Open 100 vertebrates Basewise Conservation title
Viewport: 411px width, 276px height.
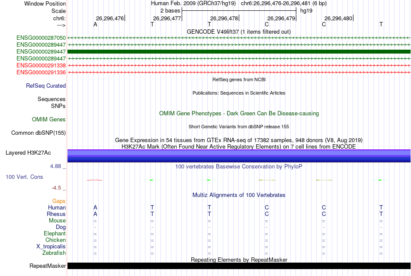click(239, 166)
